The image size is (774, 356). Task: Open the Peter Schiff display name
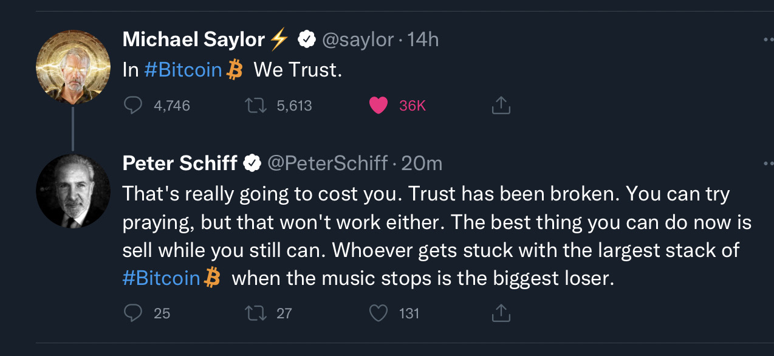click(180, 163)
